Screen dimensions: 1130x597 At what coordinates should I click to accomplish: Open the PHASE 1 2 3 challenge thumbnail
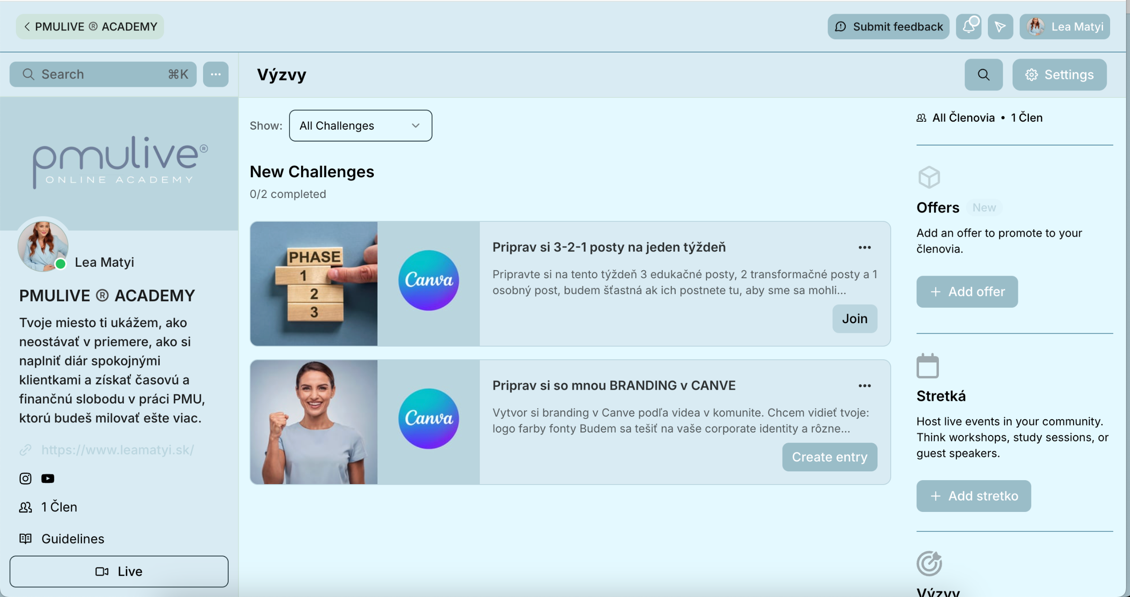[x=314, y=284]
